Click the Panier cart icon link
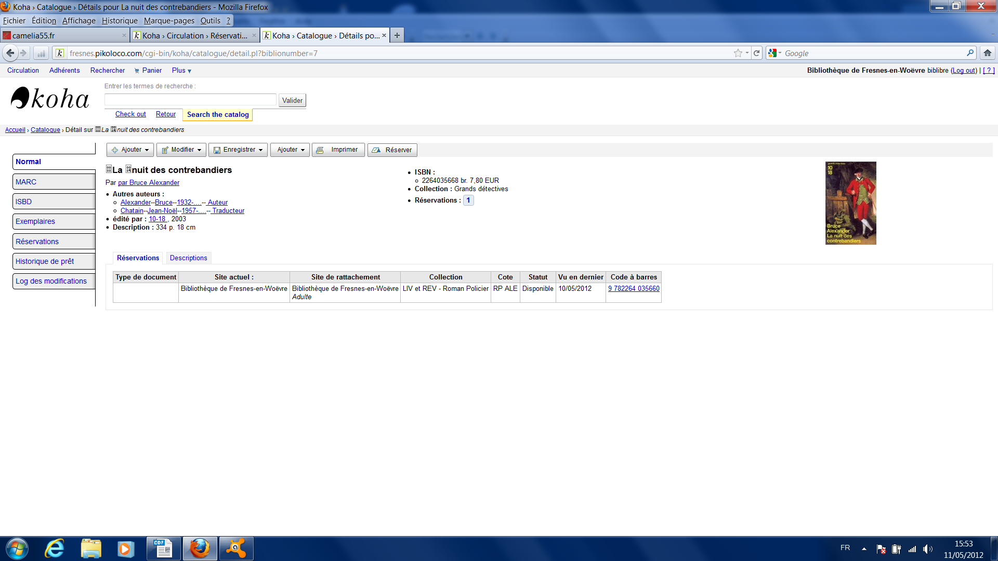The height and width of the screenshot is (561, 998). [x=148, y=71]
